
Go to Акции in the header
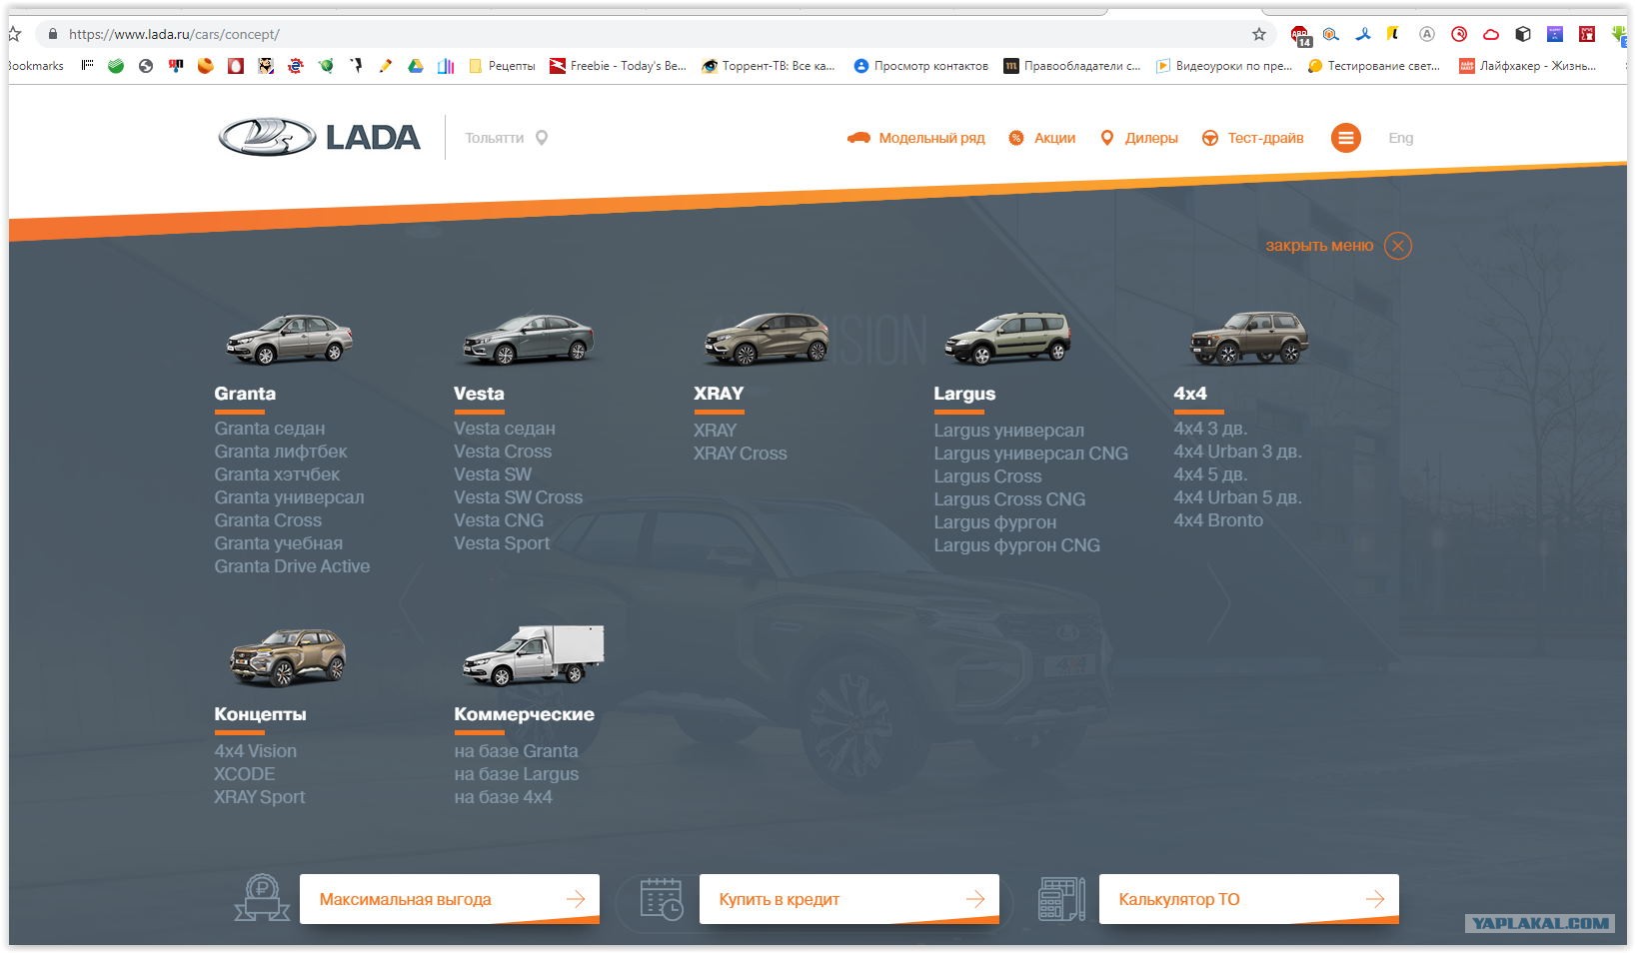(1041, 138)
